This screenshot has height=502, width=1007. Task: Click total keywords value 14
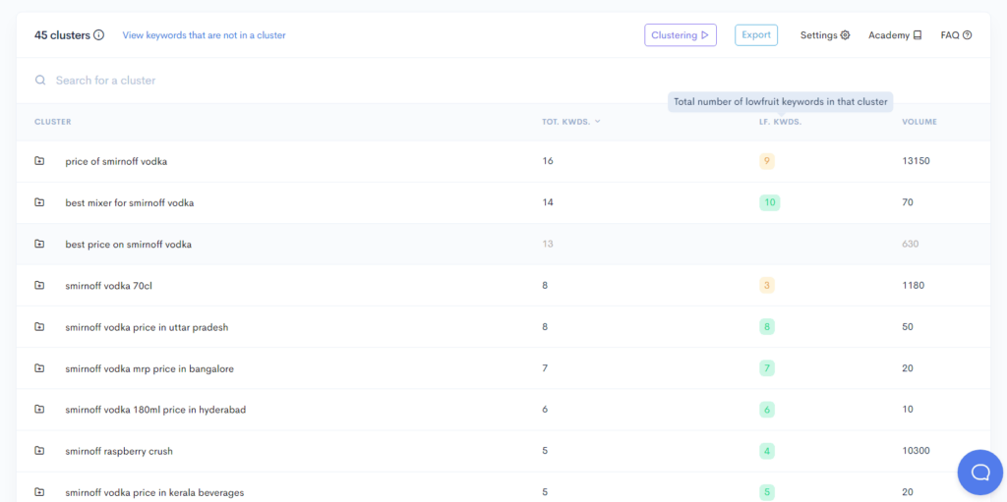point(547,202)
